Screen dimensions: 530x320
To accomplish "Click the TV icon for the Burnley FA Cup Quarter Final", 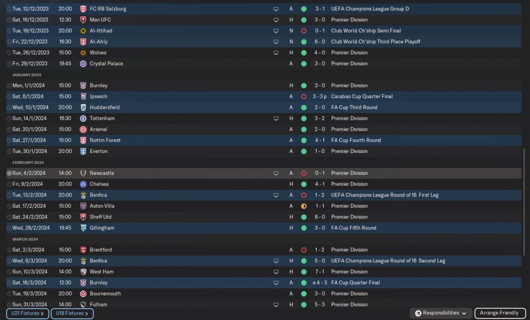I will 276,283.
